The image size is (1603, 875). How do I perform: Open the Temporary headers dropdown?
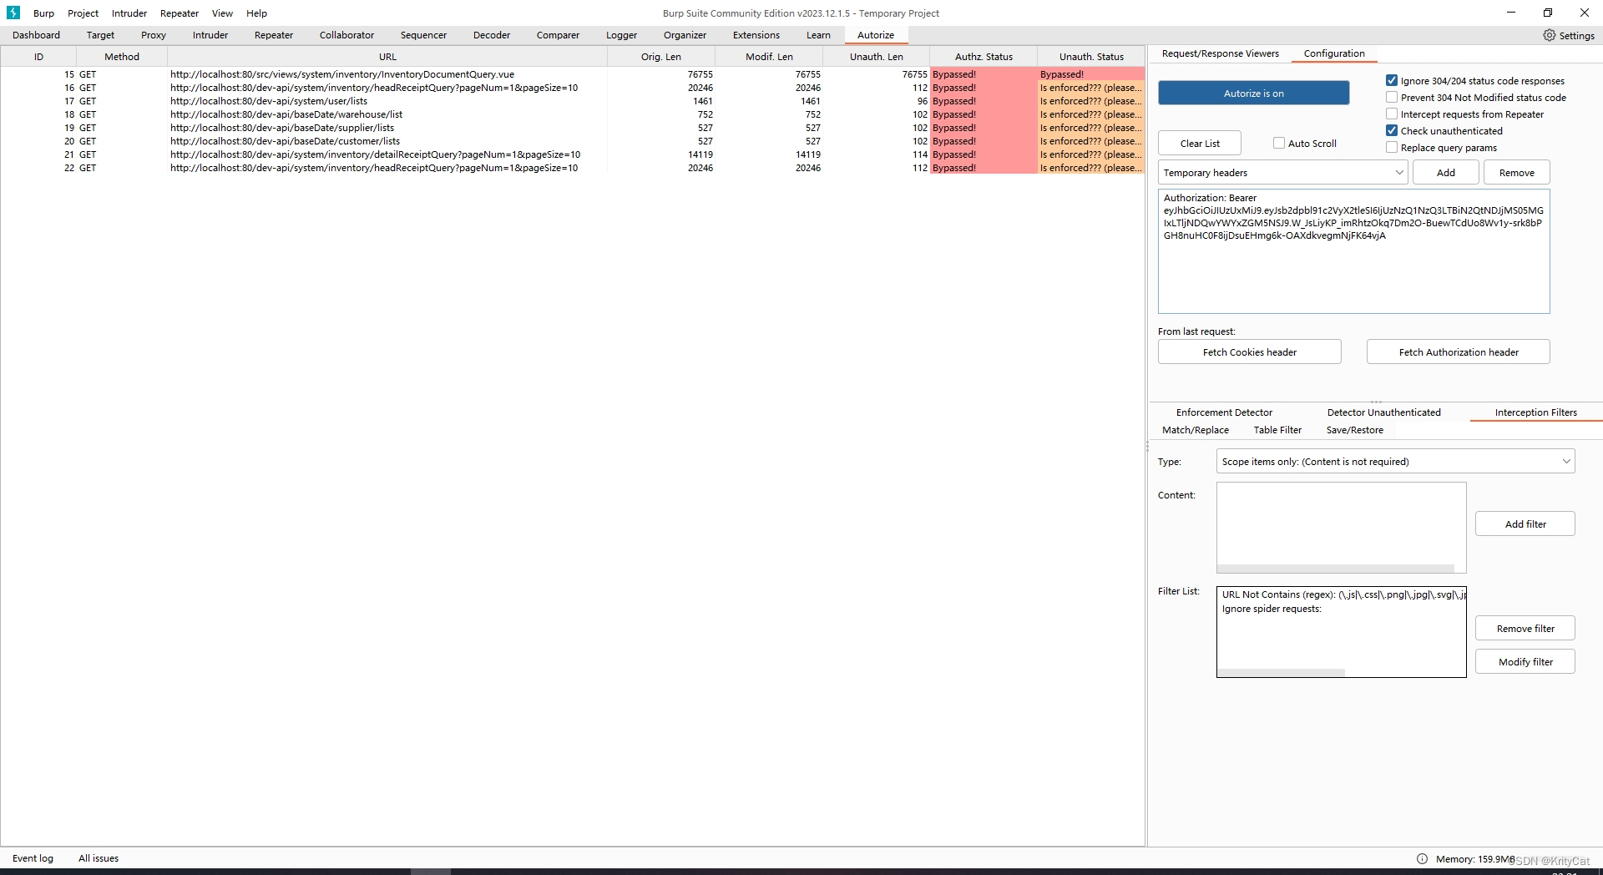1282,173
